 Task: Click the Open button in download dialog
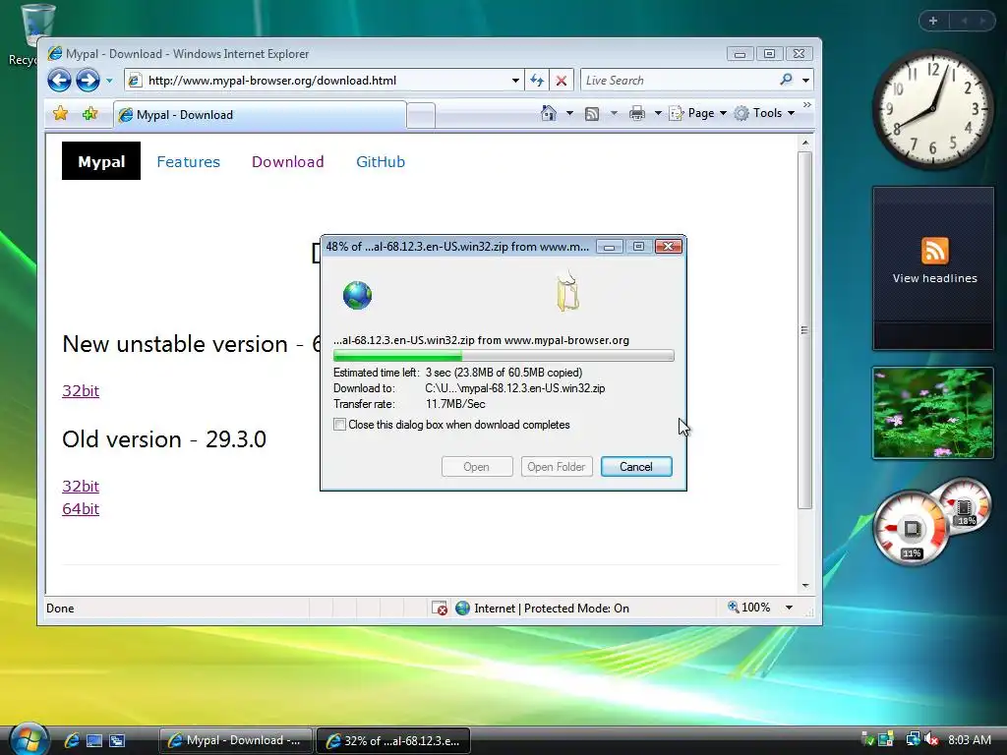pos(477,467)
